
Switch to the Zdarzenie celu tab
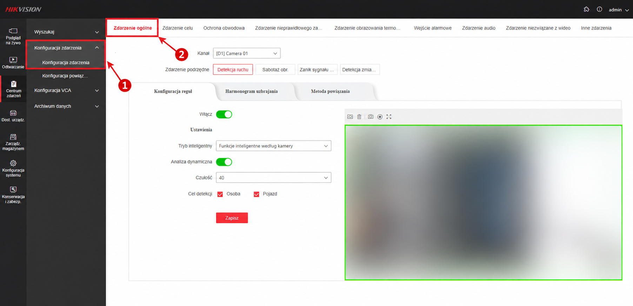178,28
